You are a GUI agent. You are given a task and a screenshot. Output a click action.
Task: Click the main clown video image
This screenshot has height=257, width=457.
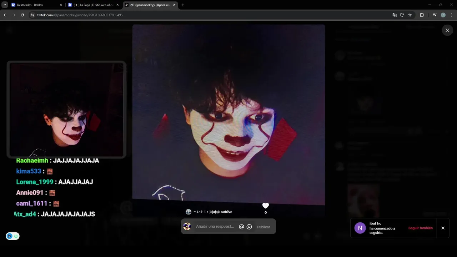point(228,115)
